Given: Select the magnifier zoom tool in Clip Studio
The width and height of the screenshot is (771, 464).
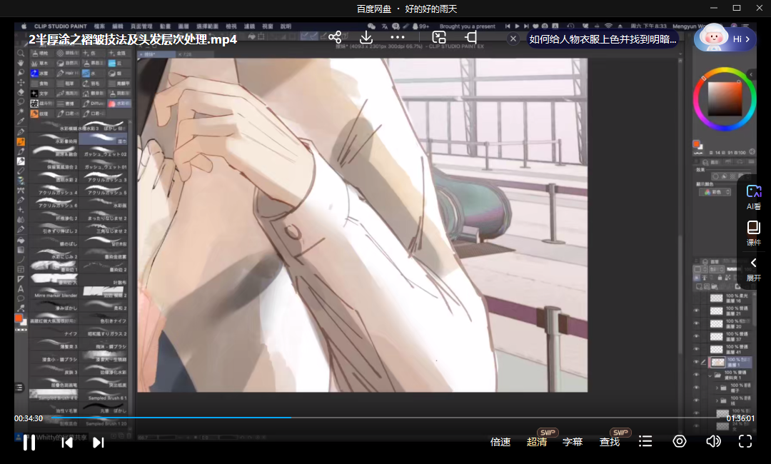Looking at the screenshot, I should pyautogui.click(x=21, y=53).
